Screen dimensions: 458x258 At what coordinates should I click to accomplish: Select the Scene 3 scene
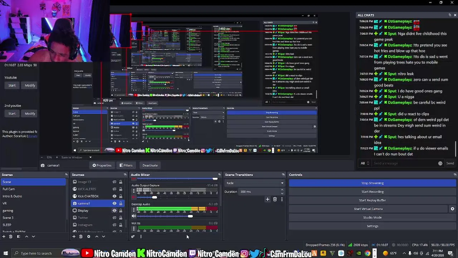[x=33, y=218]
